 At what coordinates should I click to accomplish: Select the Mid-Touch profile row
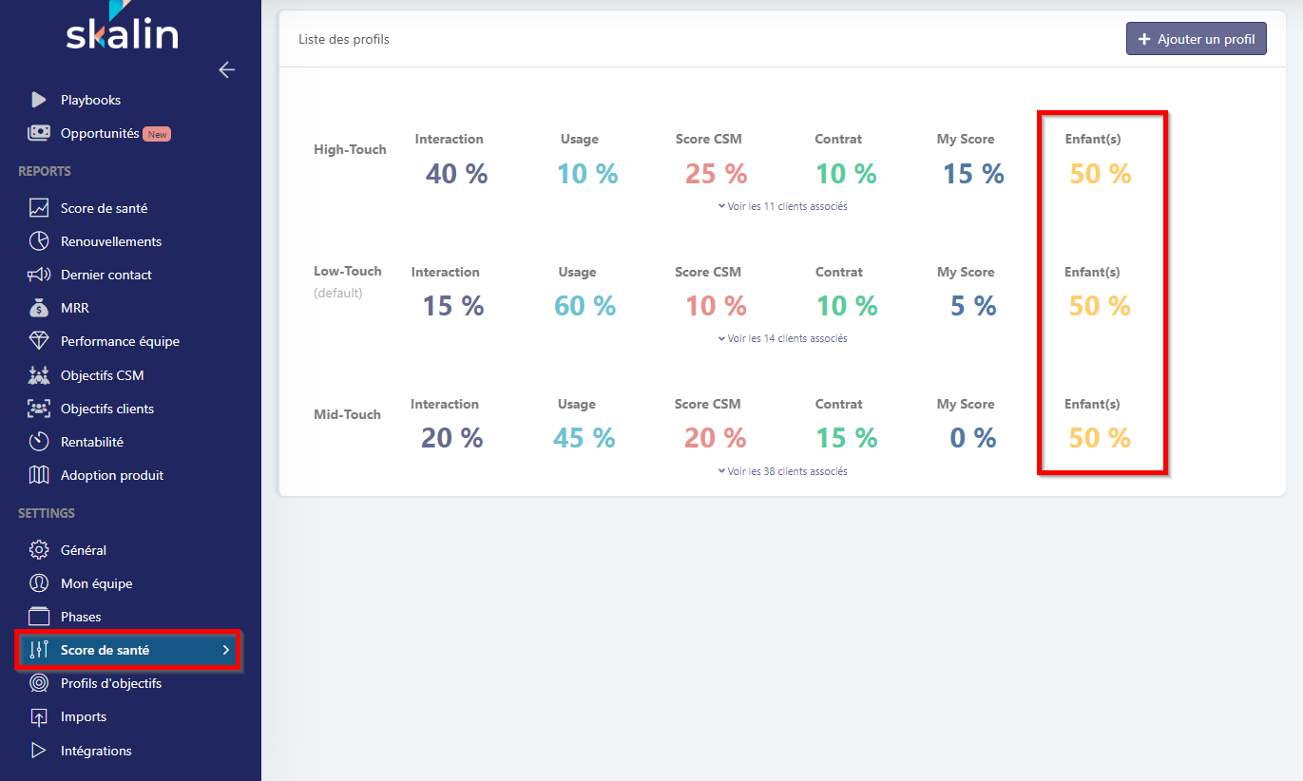coord(347,414)
